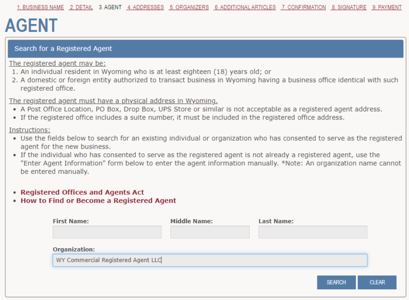Open the 6. Additional Articles step
Image resolution: width=409 pixels, height=300 pixels.
click(x=245, y=7)
